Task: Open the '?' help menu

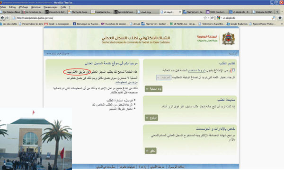Action: pos(70,7)
